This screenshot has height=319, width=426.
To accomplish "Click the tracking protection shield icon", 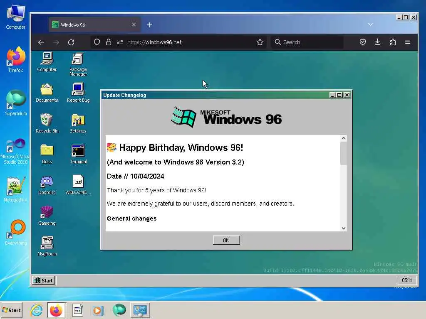I will coord(97,42).
